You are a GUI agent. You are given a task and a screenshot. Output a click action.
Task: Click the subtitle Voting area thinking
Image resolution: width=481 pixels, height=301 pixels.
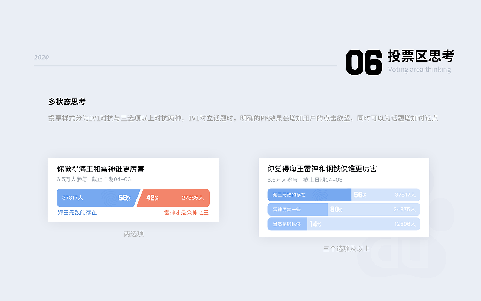click(419, 70)
